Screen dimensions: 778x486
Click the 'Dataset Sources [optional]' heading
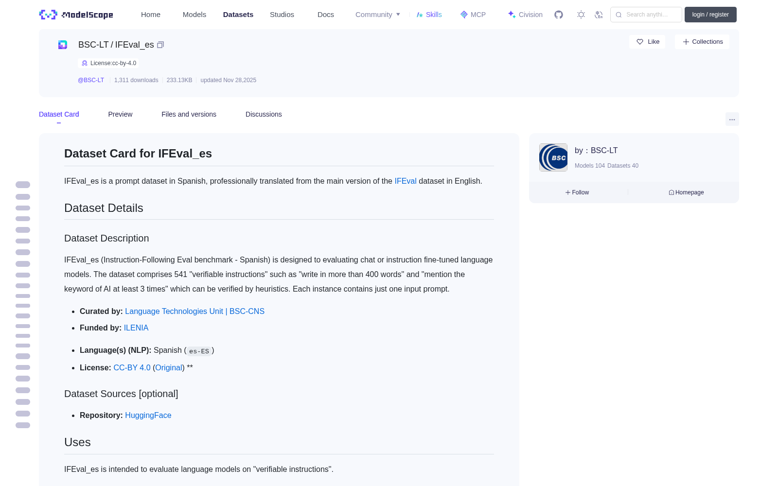point(121,394)
